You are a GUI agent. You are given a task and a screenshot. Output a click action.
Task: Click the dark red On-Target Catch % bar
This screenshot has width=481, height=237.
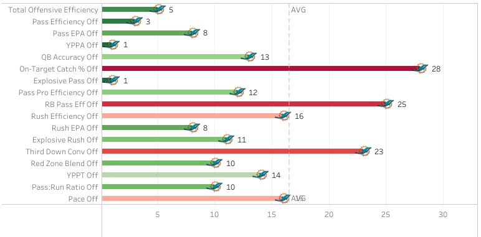pyautogui.click(x=260, y=68)
